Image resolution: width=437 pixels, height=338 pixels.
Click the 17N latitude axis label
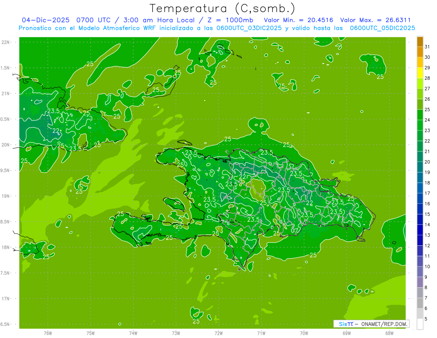(5, 299)
